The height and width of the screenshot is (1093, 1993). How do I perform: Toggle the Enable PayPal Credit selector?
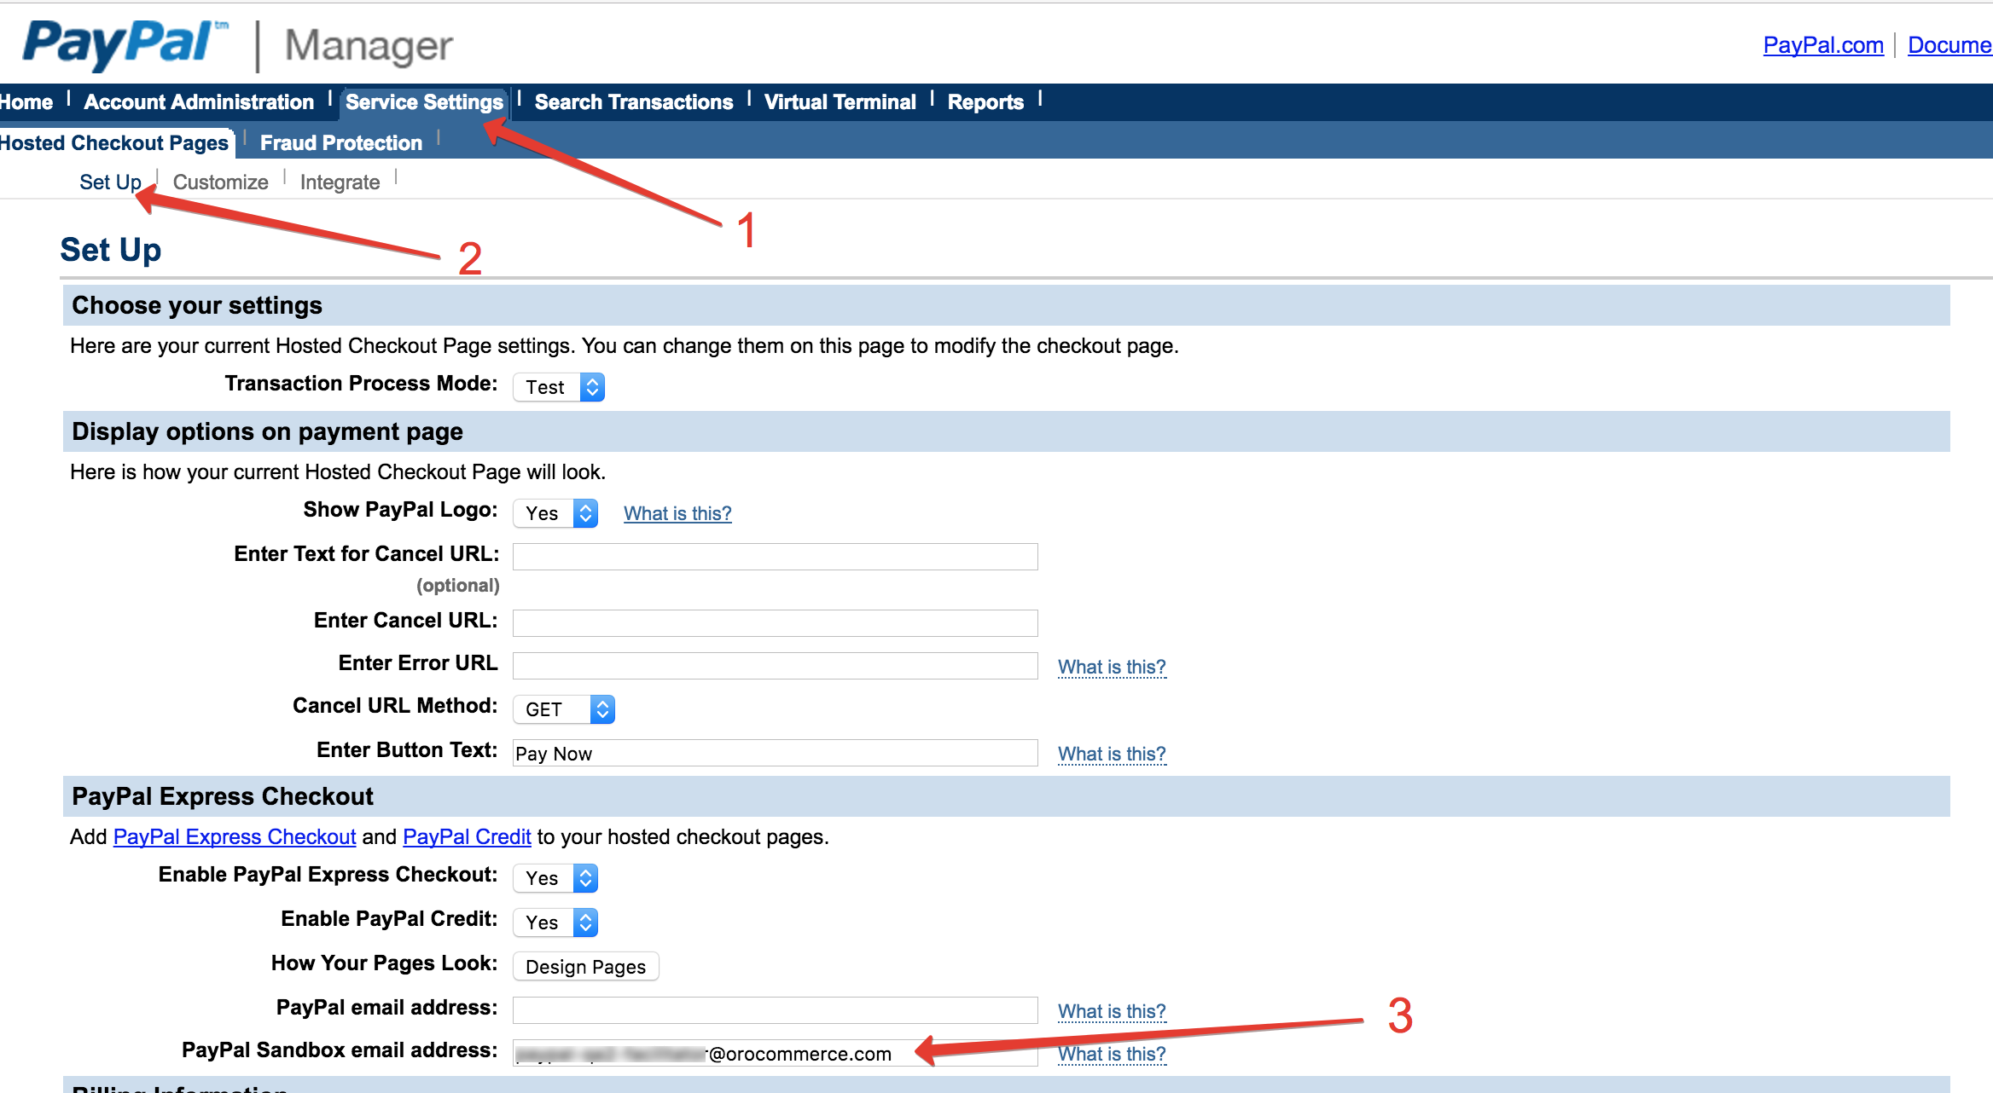[555, 922]
